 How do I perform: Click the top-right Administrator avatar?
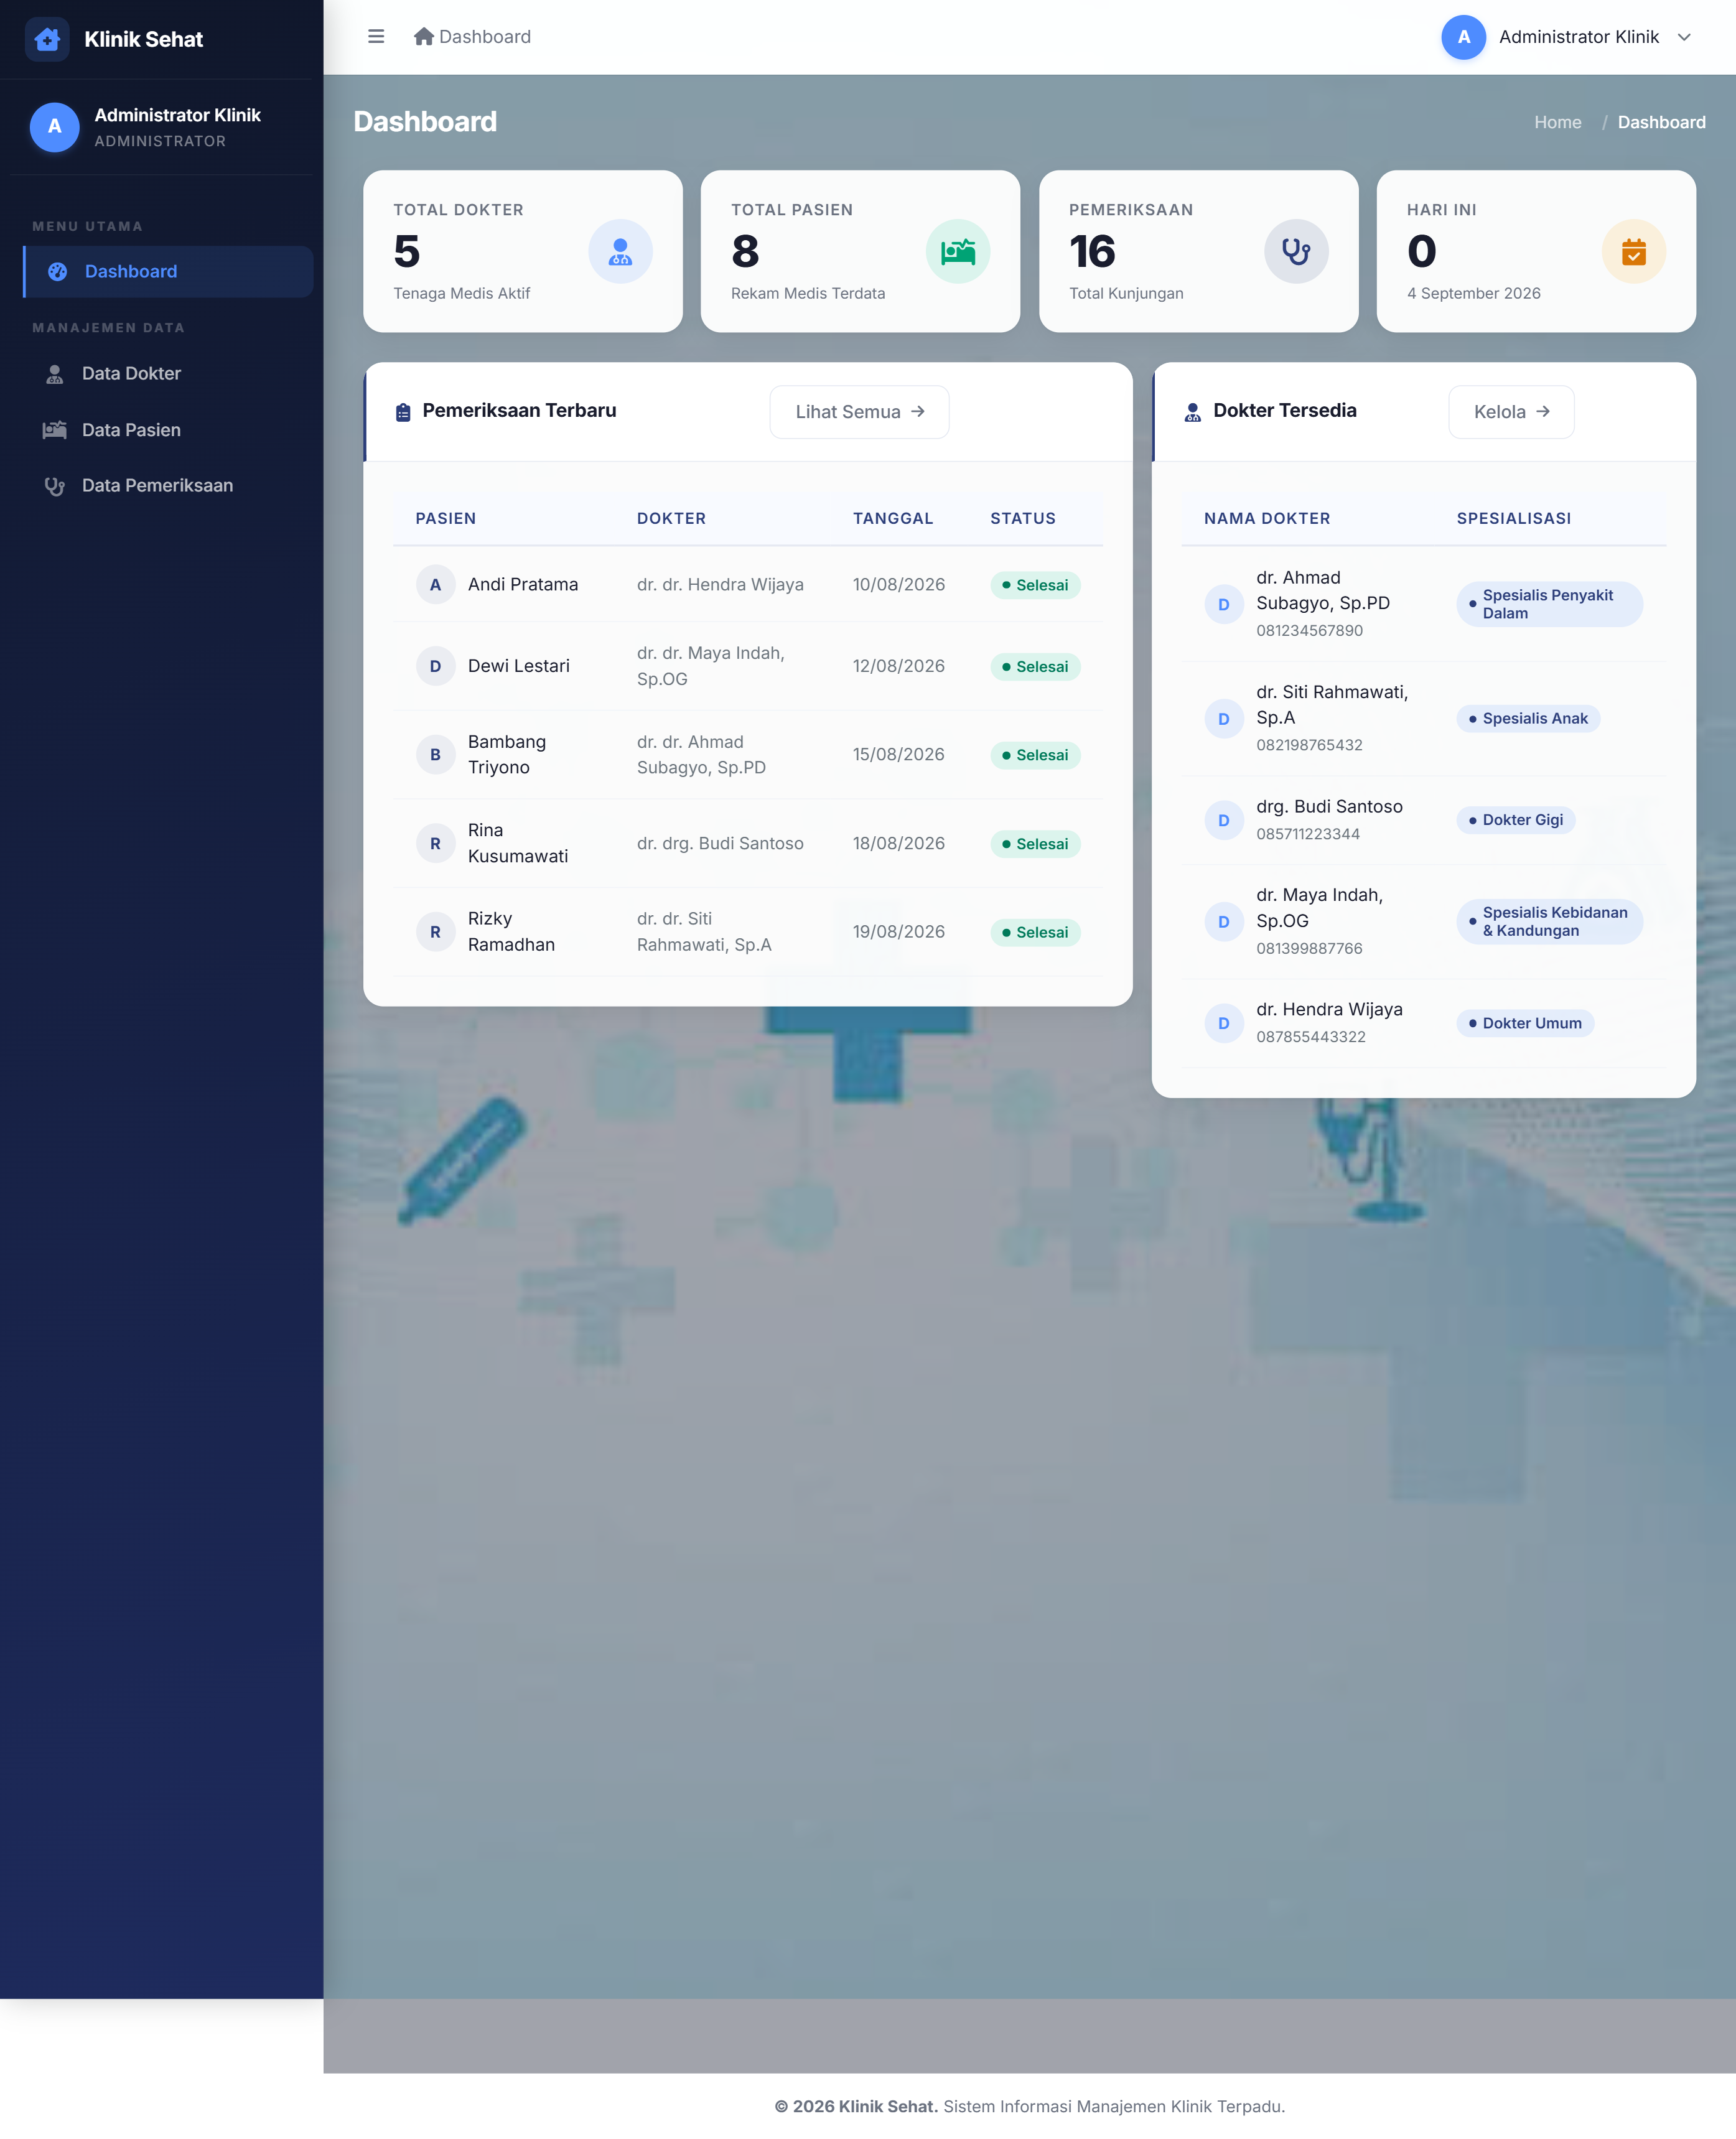coord(1463,37)
